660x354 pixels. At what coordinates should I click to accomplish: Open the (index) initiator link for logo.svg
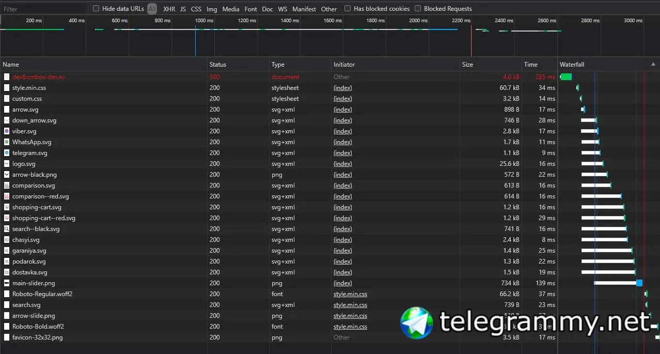[x=342, y=164]
